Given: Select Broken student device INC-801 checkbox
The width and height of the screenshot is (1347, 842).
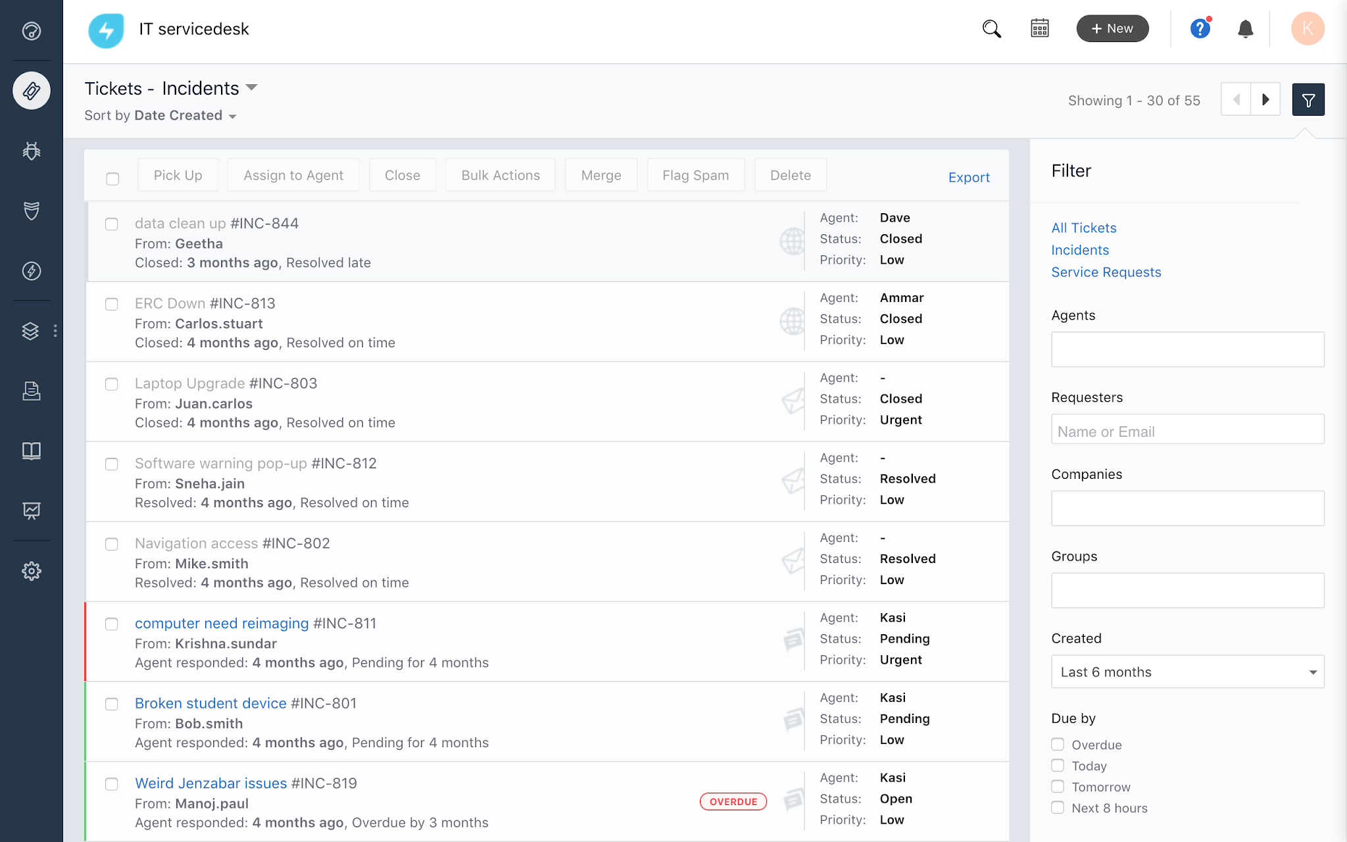Looking at the screenshot, I should pos(112,705).
